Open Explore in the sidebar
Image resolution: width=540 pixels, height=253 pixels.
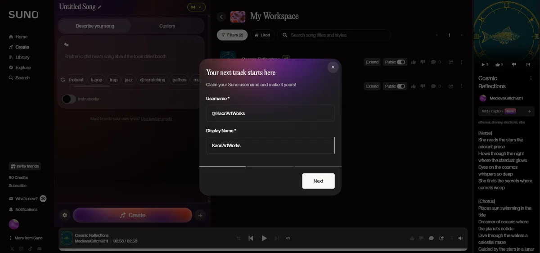pos(20,68)
